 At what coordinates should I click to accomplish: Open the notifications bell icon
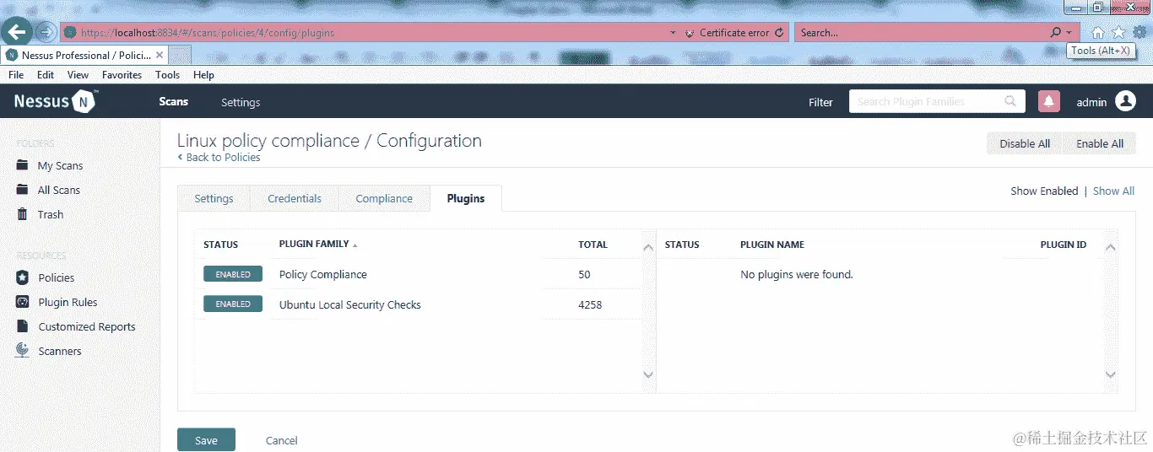click(1048, 102)
